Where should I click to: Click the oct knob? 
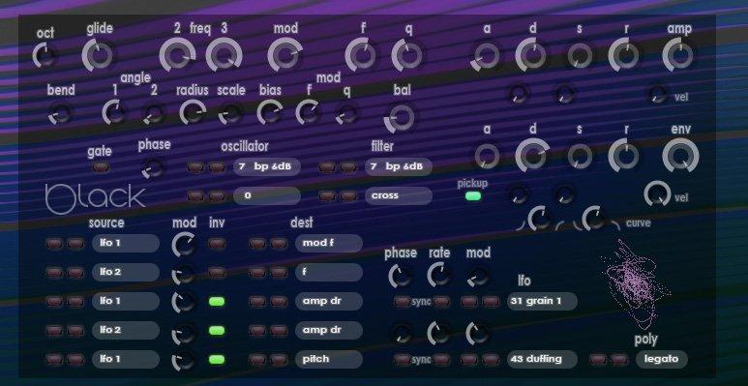45,56
